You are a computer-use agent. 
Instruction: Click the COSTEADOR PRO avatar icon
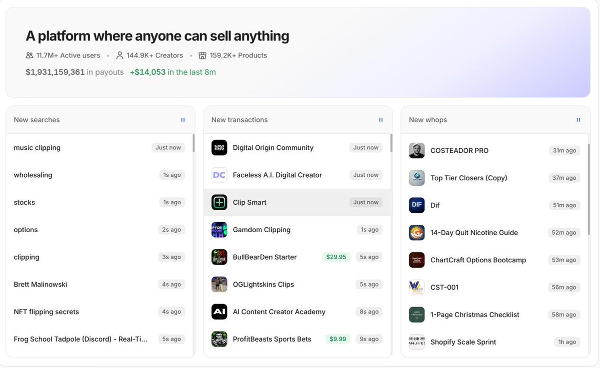tap(417, 150)
